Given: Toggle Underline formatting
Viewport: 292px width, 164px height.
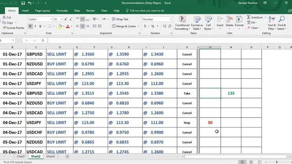Looking at the screenshot, I should (x=40, y=26).
